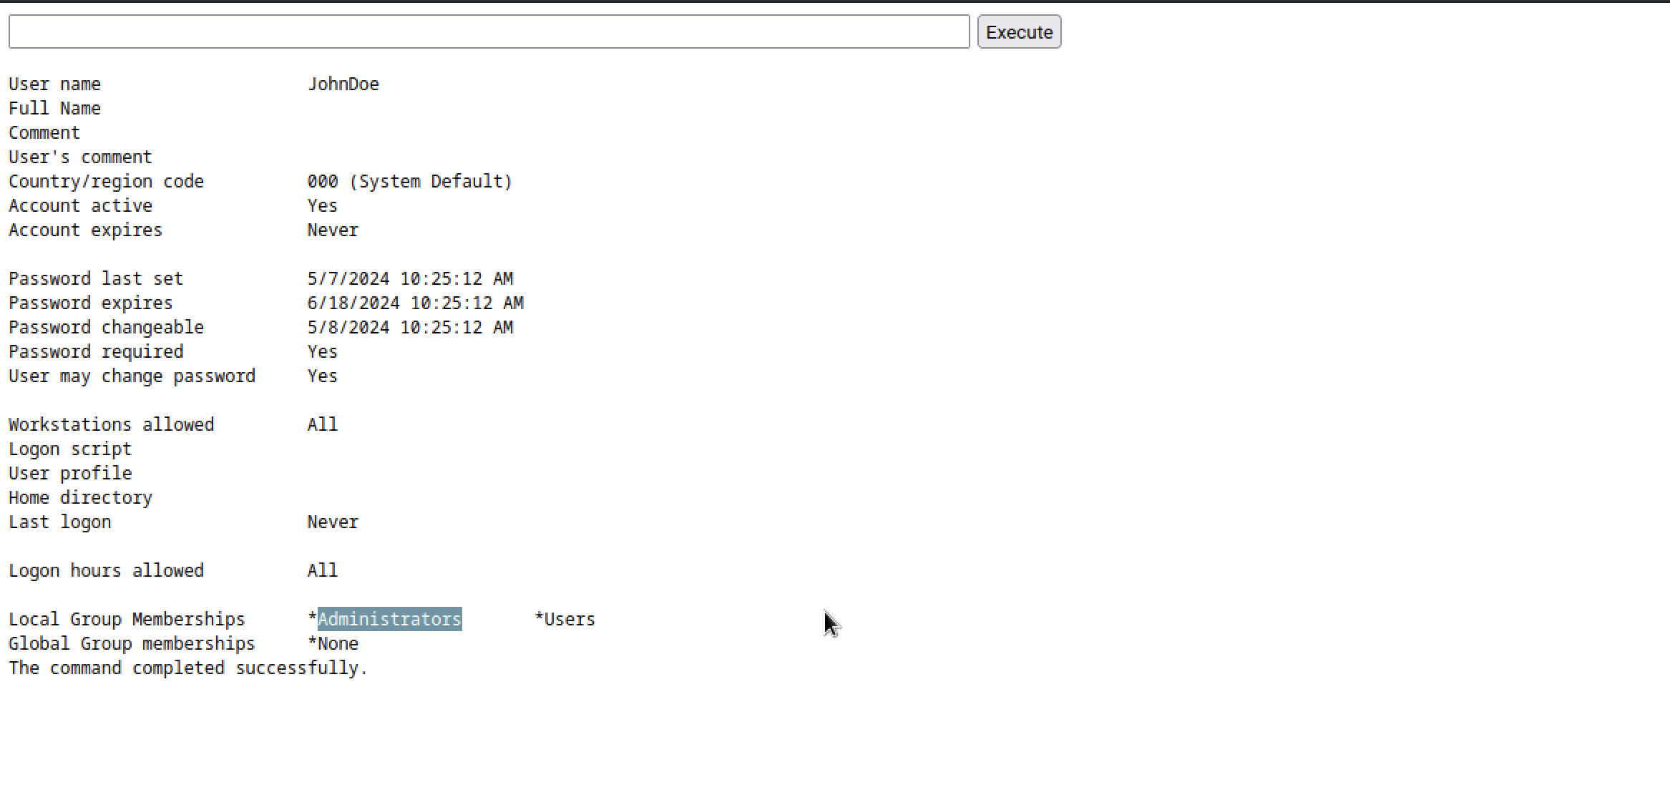Click the 'Password required' label
Screen dimensions: 1670x790
[x=96, y=351]
